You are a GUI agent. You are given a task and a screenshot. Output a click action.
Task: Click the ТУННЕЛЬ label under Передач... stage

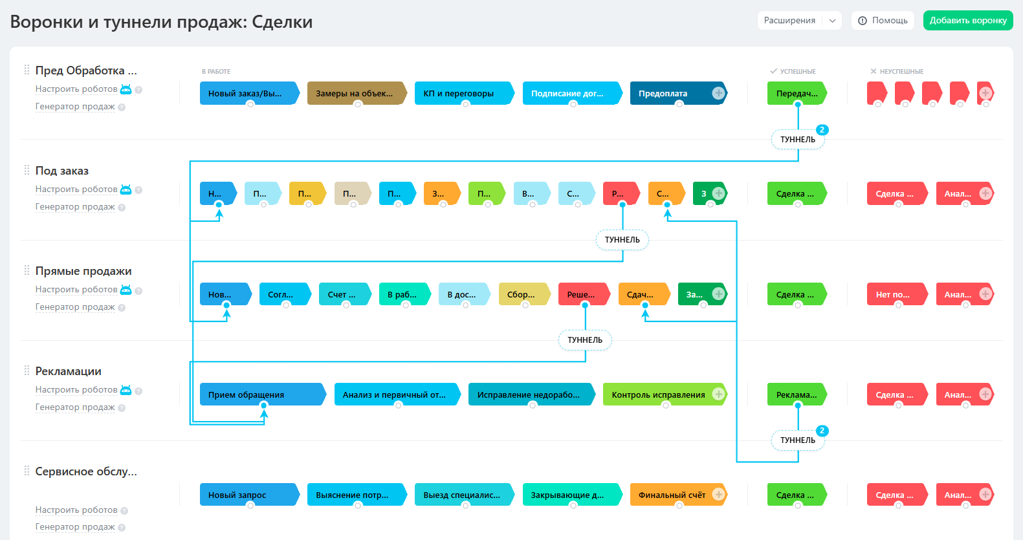pyautogui.click(x=798, y=140)
